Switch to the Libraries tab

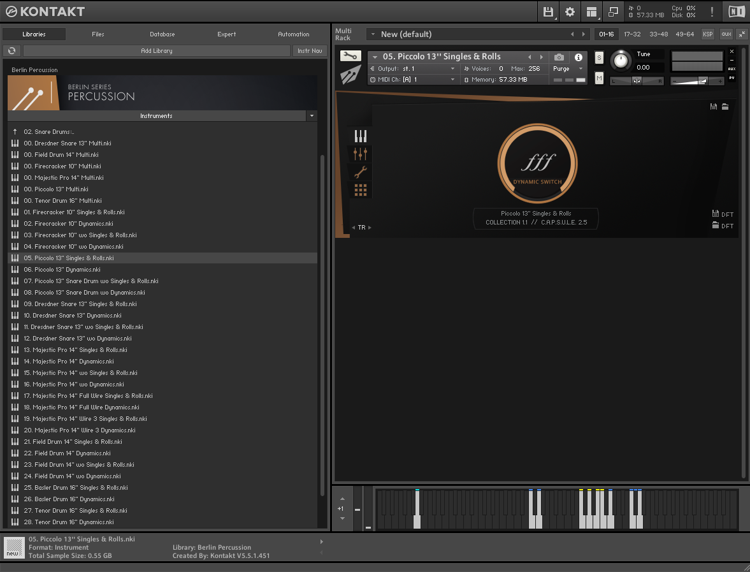point(34,34)
